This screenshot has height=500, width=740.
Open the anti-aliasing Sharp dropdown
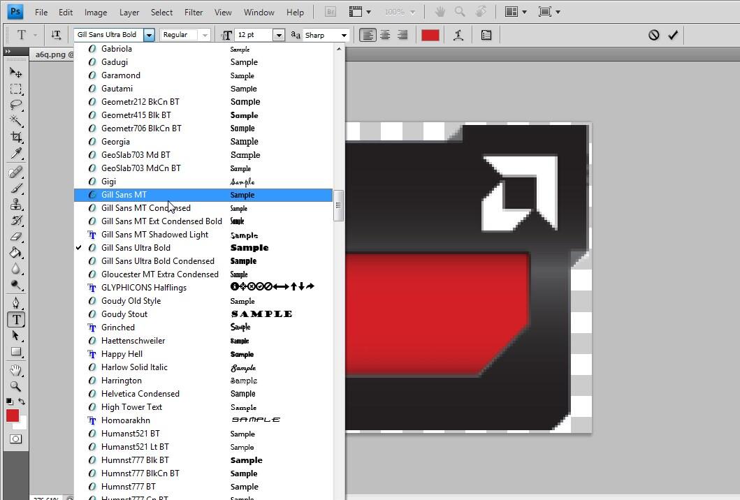pyautogui.click(x=343, y=35)
